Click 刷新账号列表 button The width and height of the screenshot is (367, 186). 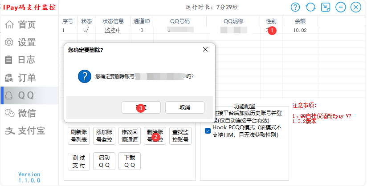79,136
